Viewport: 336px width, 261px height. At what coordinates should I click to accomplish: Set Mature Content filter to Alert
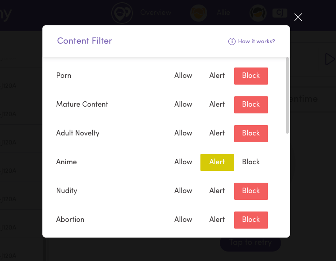217,104
